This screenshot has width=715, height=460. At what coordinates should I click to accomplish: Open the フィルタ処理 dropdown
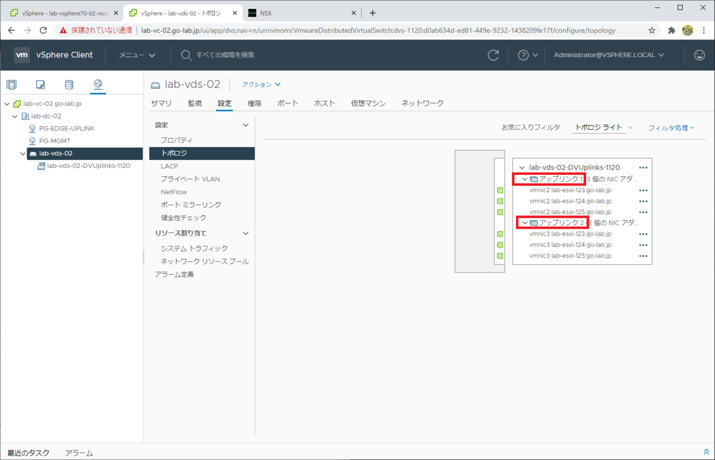click(671, 128)
